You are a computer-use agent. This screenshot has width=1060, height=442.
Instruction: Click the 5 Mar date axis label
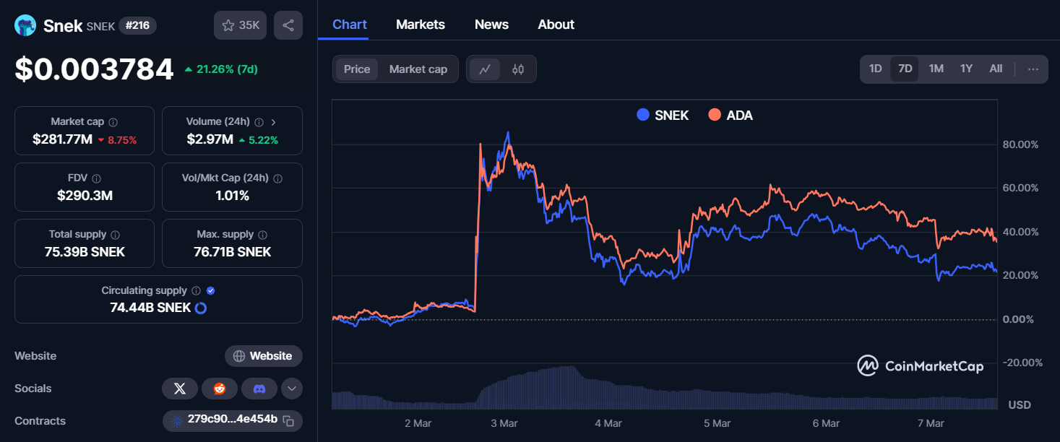pyautogui.click(x=717, y=423)
